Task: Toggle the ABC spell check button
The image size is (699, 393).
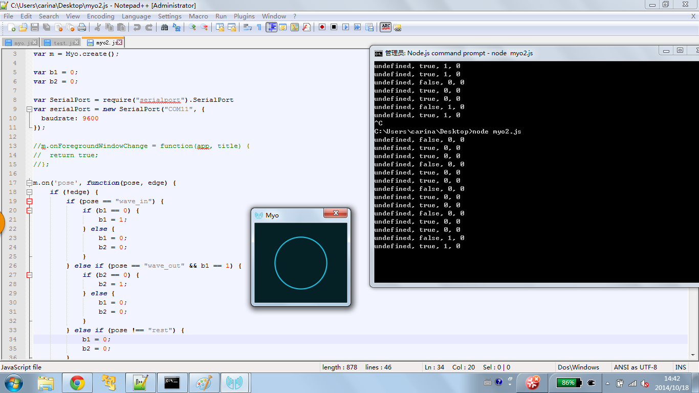Action: [x=386, y=27]
